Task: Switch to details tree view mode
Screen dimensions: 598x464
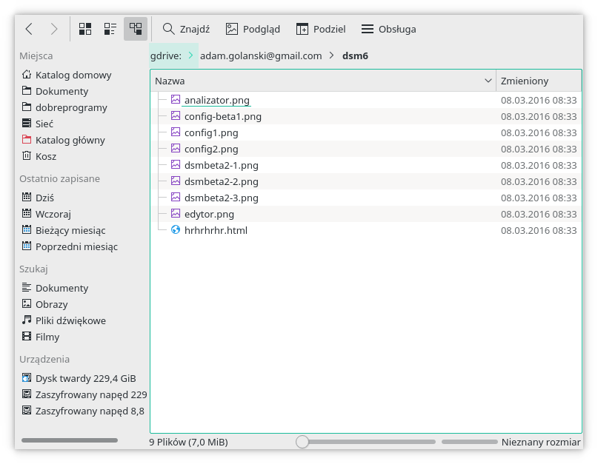Action: 136,29
